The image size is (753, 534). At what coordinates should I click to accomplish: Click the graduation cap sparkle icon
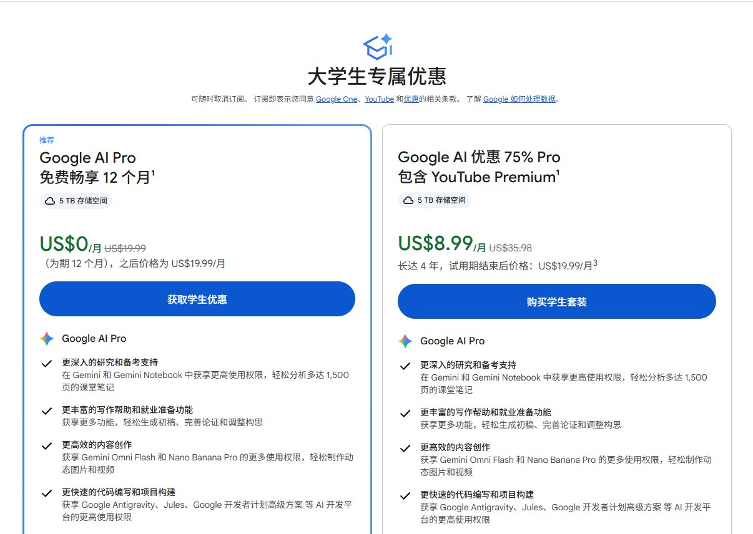click(x=377, y=47)
